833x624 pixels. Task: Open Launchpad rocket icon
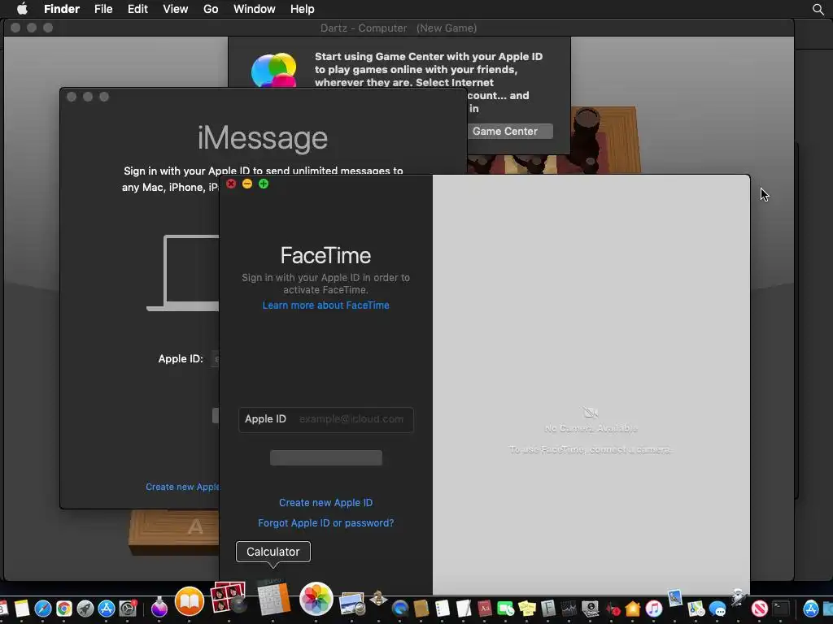[x=85, y=609]
